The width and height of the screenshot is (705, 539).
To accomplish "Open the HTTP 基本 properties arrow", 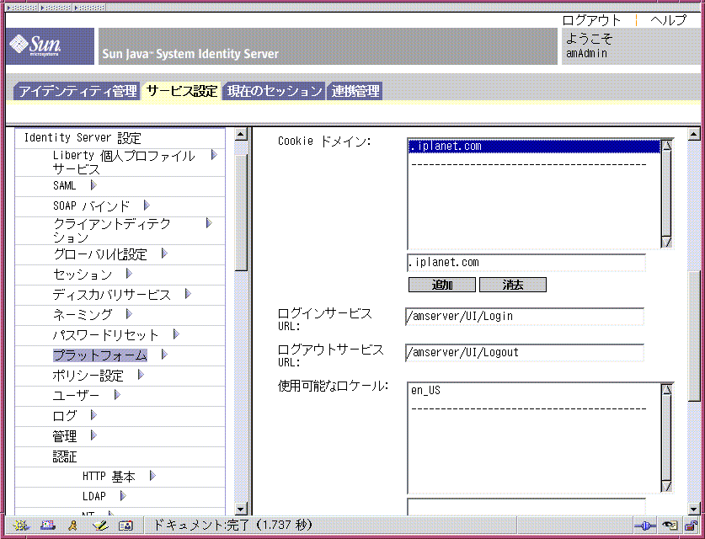I will click(x=152, y=476).
